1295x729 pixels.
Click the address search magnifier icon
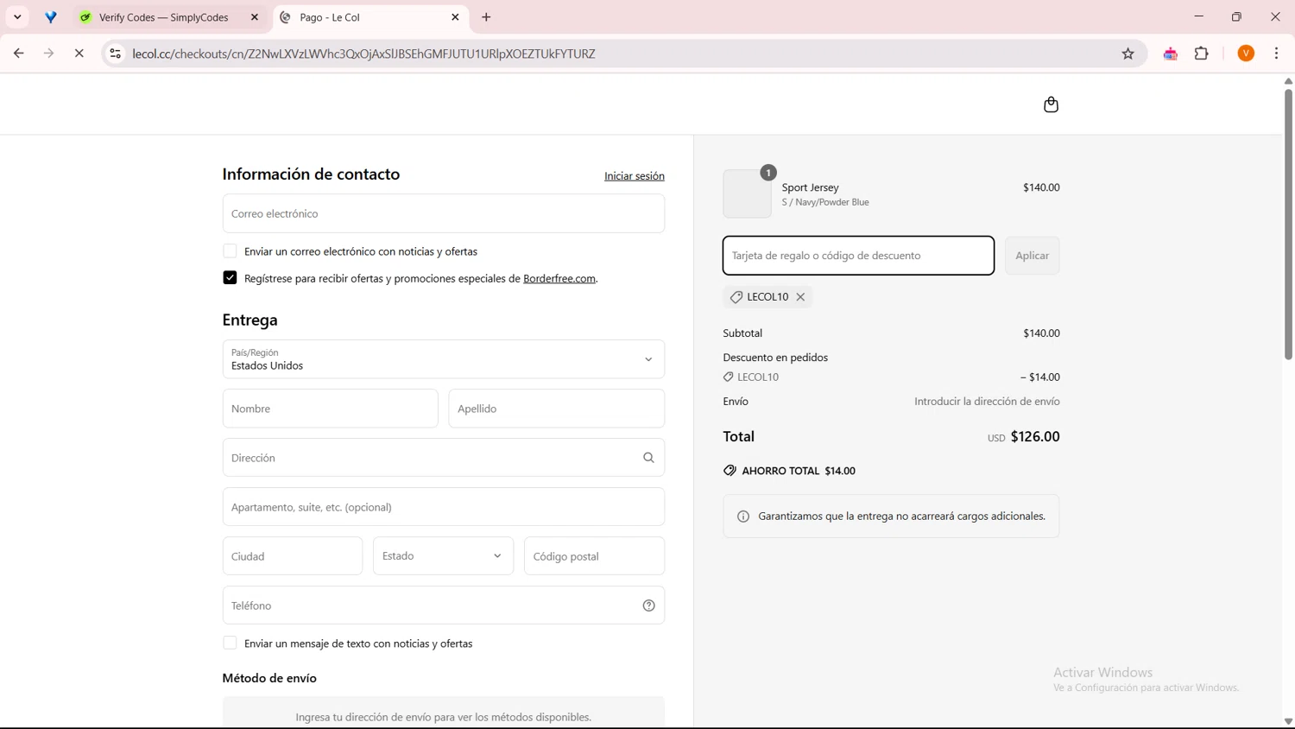click(x=648, y=458)
